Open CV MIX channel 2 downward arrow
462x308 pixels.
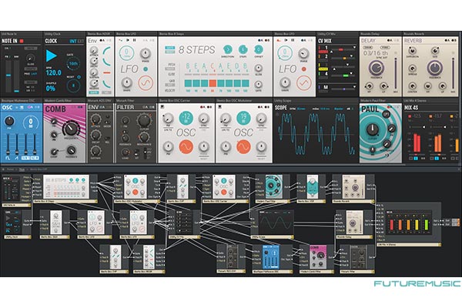point(352,56)
